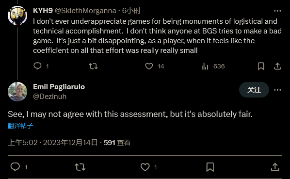Follow Emil Pagliarulo with 关注 button
This screenshot has width=290, height=179.
254,90
